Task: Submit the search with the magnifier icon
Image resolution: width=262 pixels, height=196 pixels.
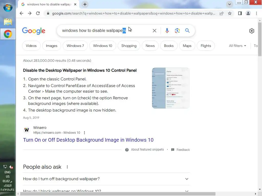Action: tap(187, 31)
